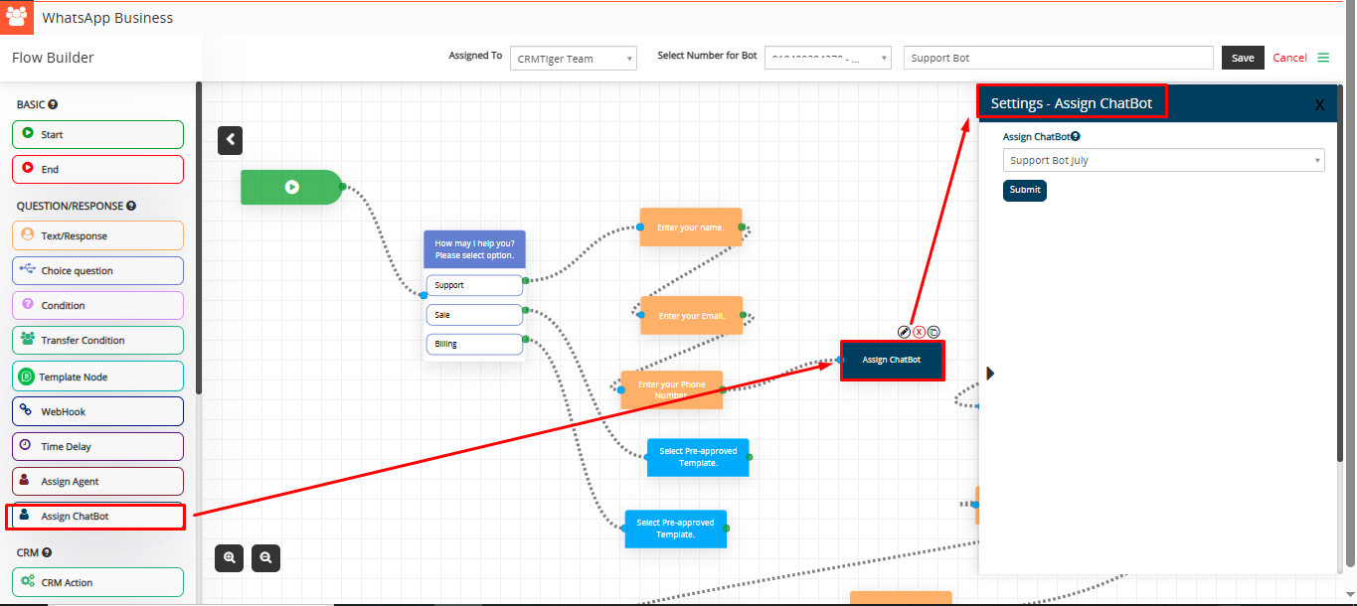Click the red delete icon above Assign ChatBot node
The height and width of the screenshot is (606, 1357).
pos(919,332)
